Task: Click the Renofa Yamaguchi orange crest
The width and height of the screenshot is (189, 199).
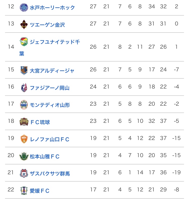Action: click(24, 139)
